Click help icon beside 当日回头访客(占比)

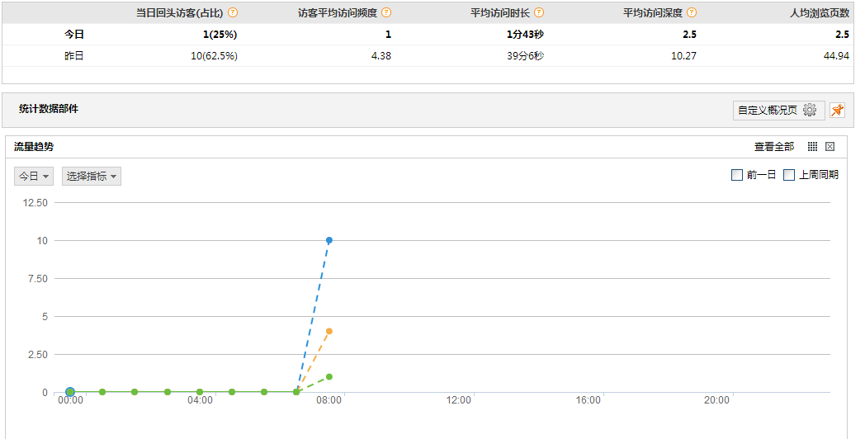(x=233, y=12)
